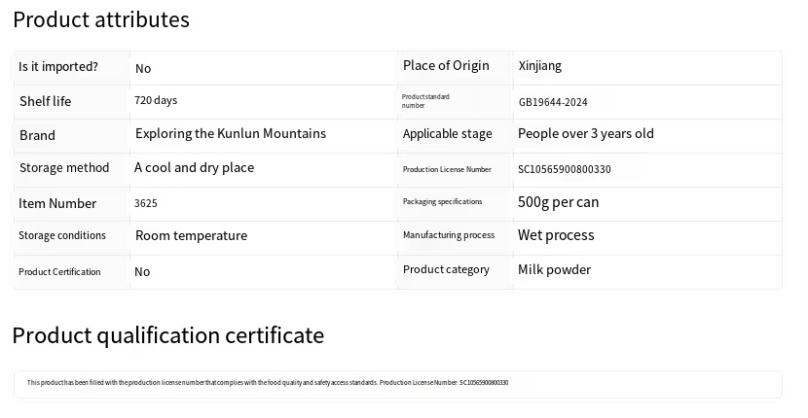Click the Wet process manufacturing value
This screenshot has height=418, width=808.
[x=555, y=235]
